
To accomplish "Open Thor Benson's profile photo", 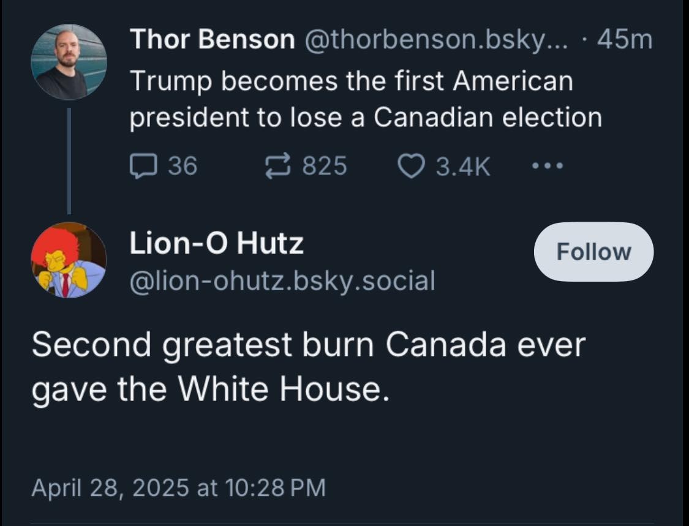I will click(x=69, y=62).
